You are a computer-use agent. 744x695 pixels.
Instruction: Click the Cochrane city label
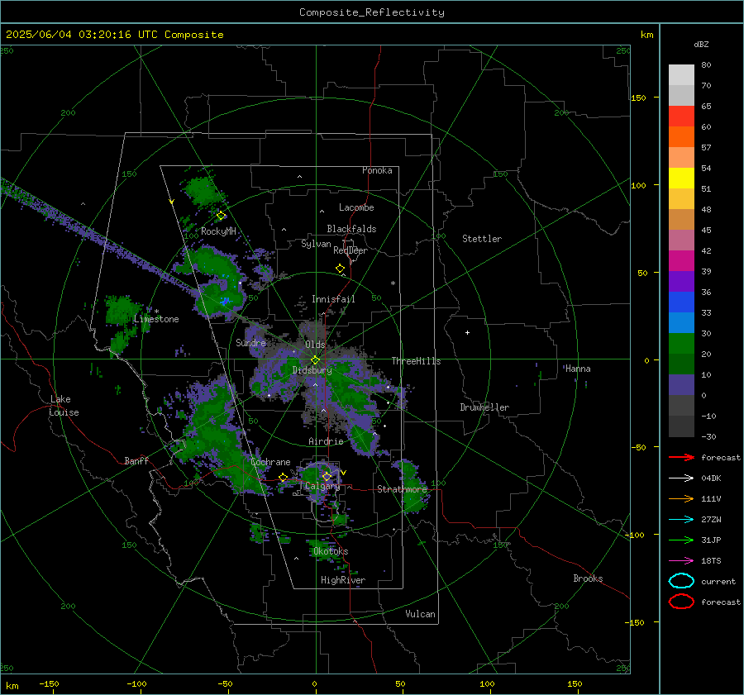[270, 462]
